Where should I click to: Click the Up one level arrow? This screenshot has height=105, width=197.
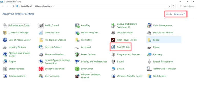13,6
